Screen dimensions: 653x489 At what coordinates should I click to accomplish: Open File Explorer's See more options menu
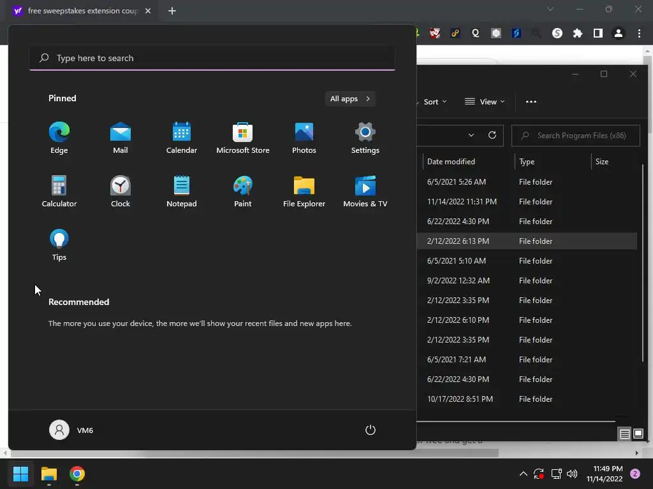coord(531,101)
